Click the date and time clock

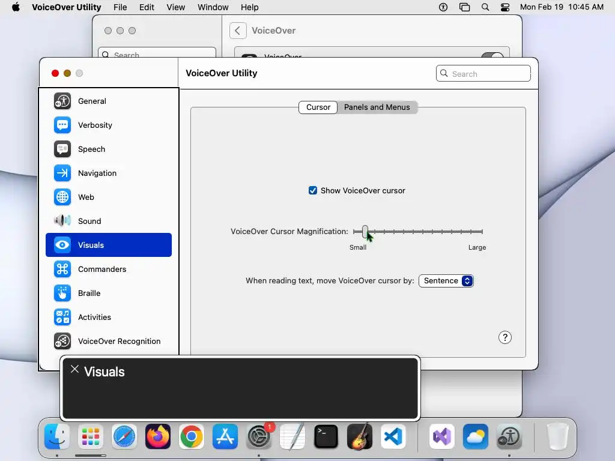tap(562, 7)
